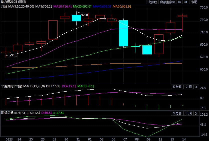Select the large cyan candlestick on 07
This screenshot has width=209, height=141.
(123, 33)
